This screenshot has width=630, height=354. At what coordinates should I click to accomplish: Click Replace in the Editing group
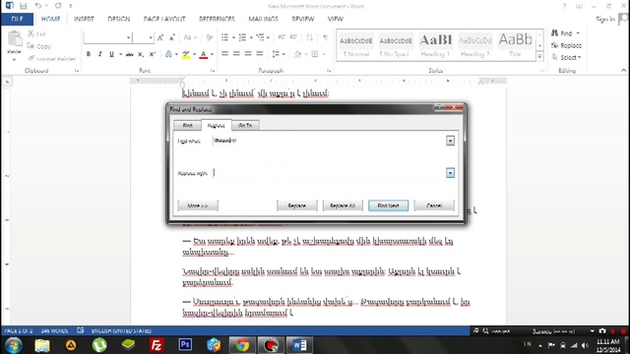click(567, 46)
